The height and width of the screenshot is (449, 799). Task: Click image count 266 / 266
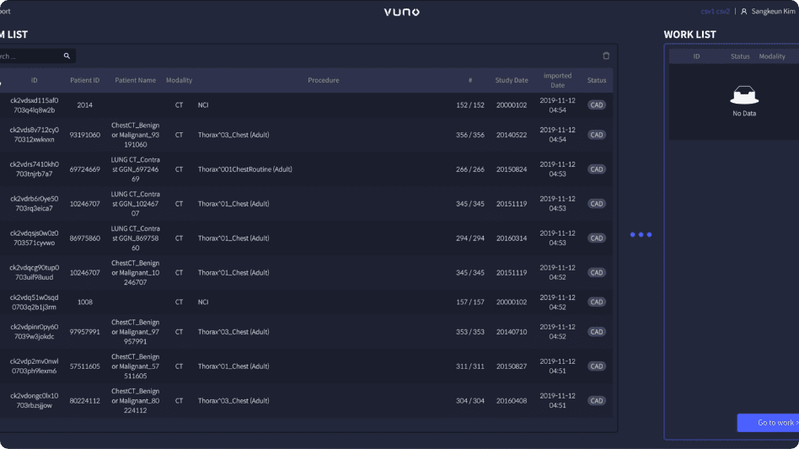[x=469, y=169]
